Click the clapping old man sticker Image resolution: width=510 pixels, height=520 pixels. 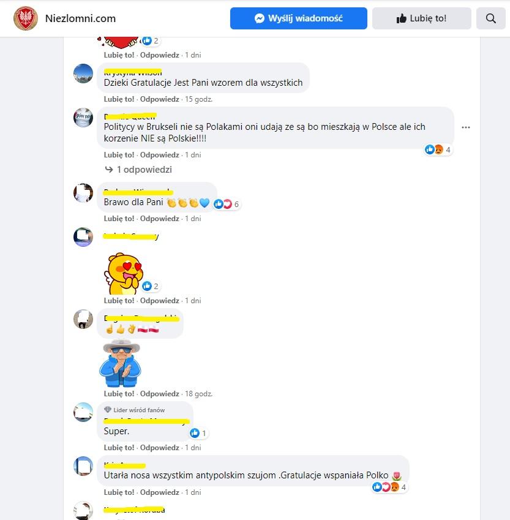(121, 363)
